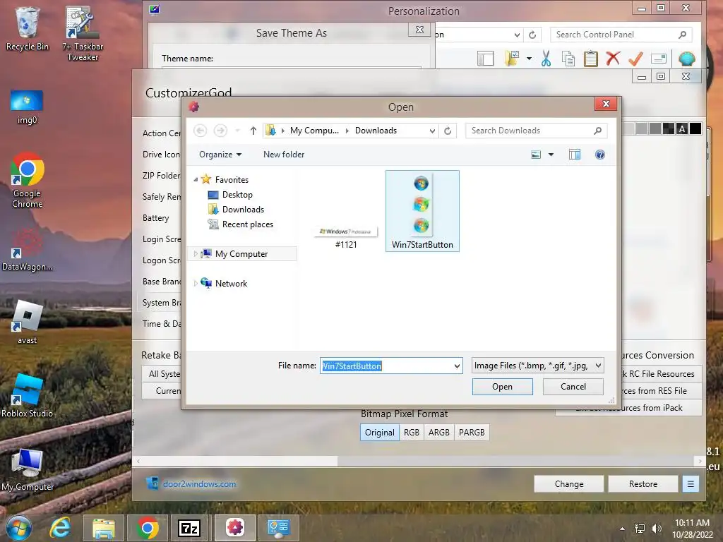The image size is (723, 542).
Task: Click the network icon in system tray
Action: tap(640, 529)
